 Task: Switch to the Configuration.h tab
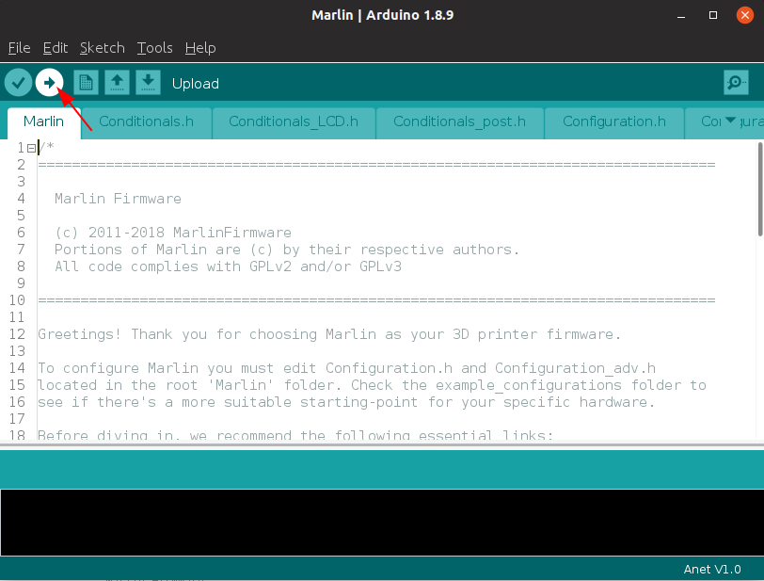[613, 122]
